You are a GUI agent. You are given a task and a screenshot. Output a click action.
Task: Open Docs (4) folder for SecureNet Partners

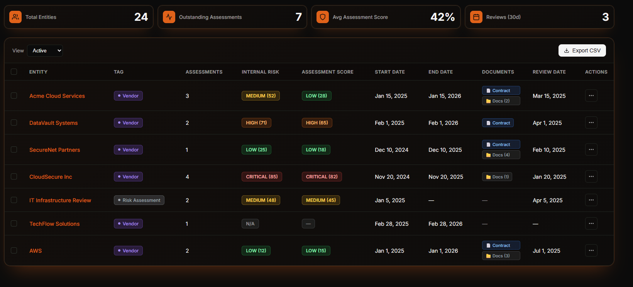pyautogui.click(x=501, y=155)
